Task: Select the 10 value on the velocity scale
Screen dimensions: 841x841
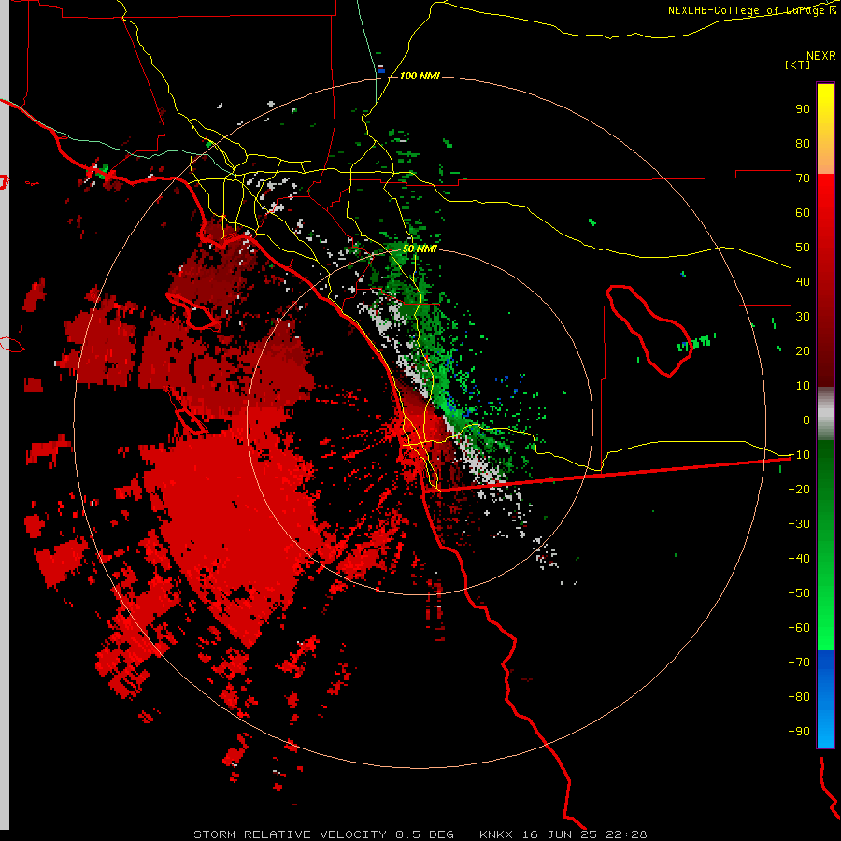Action: tap(803, 386)
